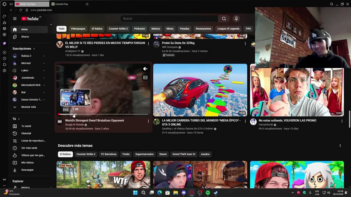The height and width of the screenshot is (197, 351).
Task: Select the Videojuegos filter chip
Action: [78, 29]
